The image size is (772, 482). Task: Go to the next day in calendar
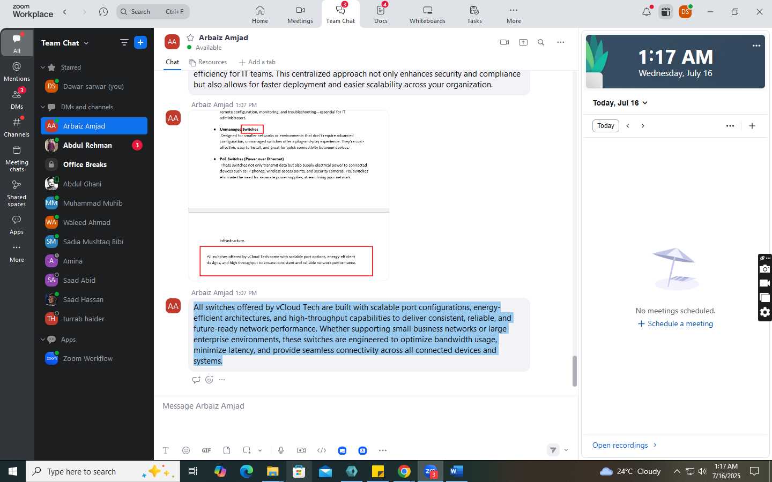point(643,126)
